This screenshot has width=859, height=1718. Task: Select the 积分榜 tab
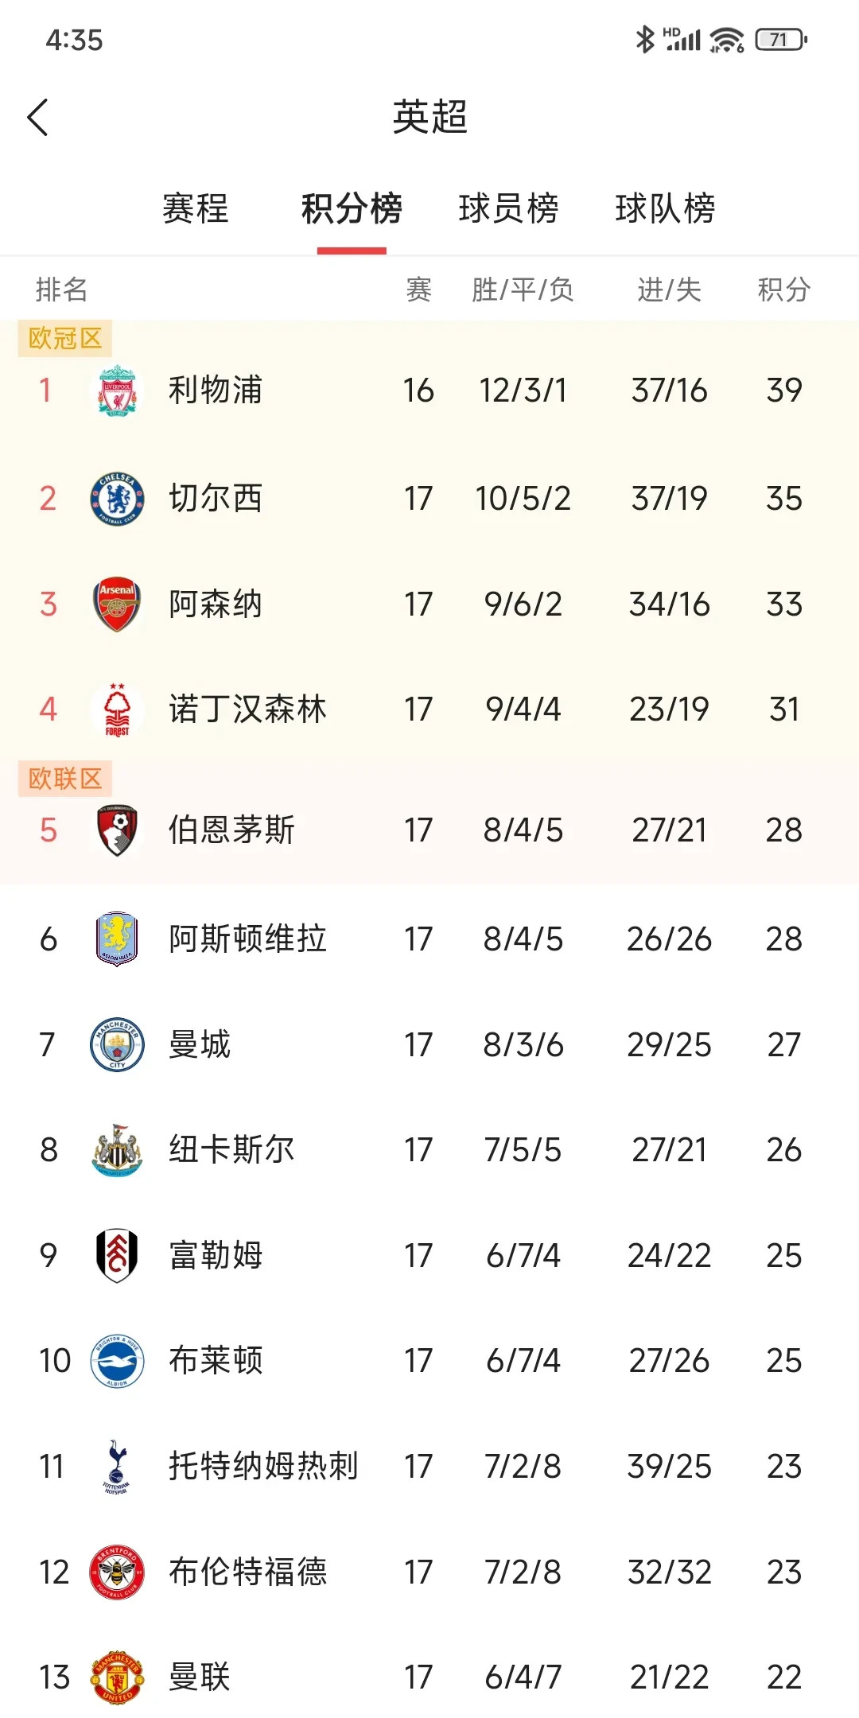[x=352, y=209]
